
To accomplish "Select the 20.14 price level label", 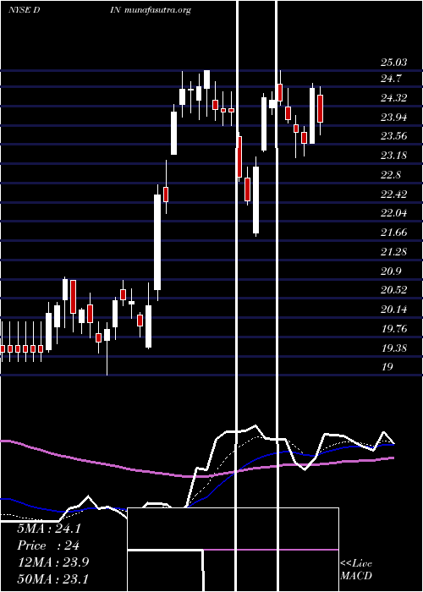I will [x=394, y=310].
